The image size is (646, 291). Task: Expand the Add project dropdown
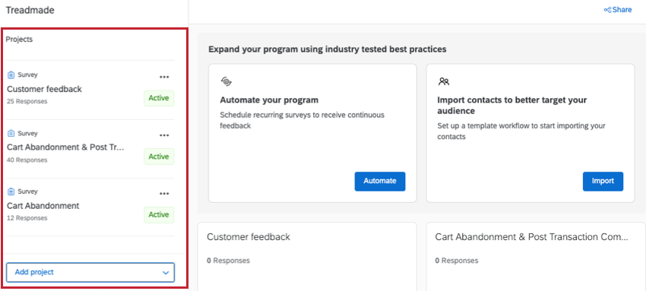90,272
